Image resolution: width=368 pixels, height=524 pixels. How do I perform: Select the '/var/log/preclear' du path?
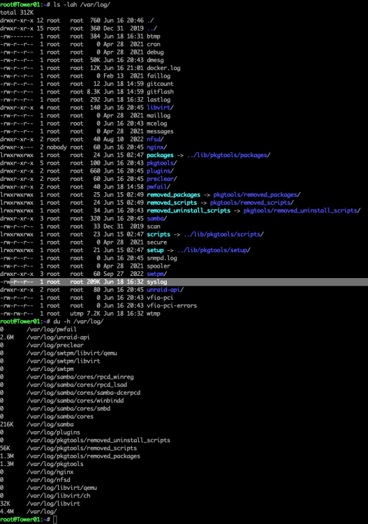tap(55, 345)
